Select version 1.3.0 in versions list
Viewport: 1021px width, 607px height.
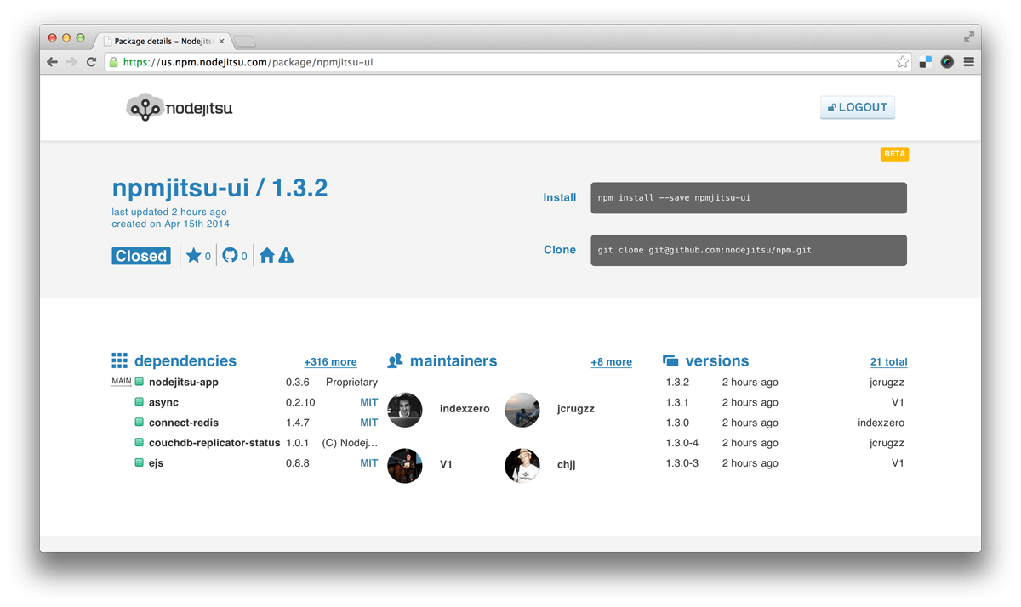pos(677,423)
